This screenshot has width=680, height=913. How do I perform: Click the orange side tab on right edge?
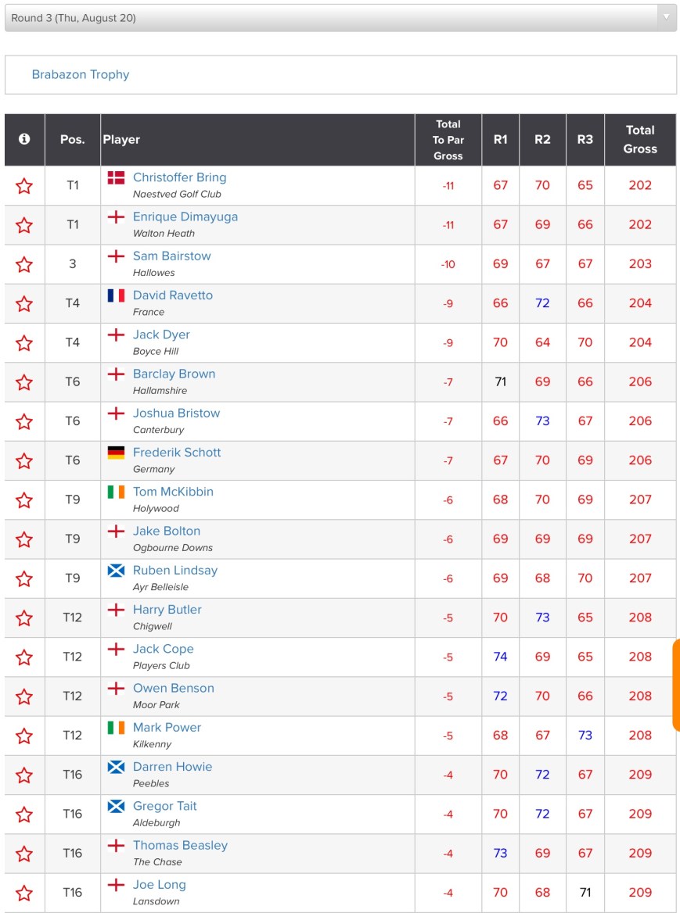coord(676,685)
